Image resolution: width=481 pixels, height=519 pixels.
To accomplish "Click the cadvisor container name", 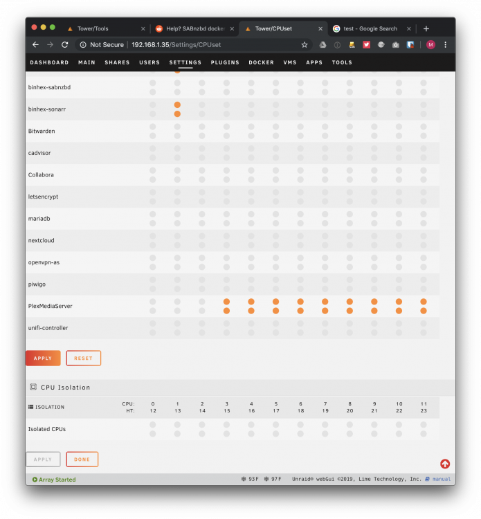I will coord(39,153).
